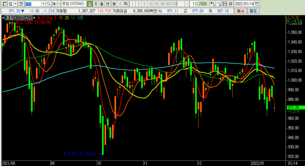The image size is (305, 166).
Task: Click the yellow 20-day MA legend number
Action: [x=67, y=18]
